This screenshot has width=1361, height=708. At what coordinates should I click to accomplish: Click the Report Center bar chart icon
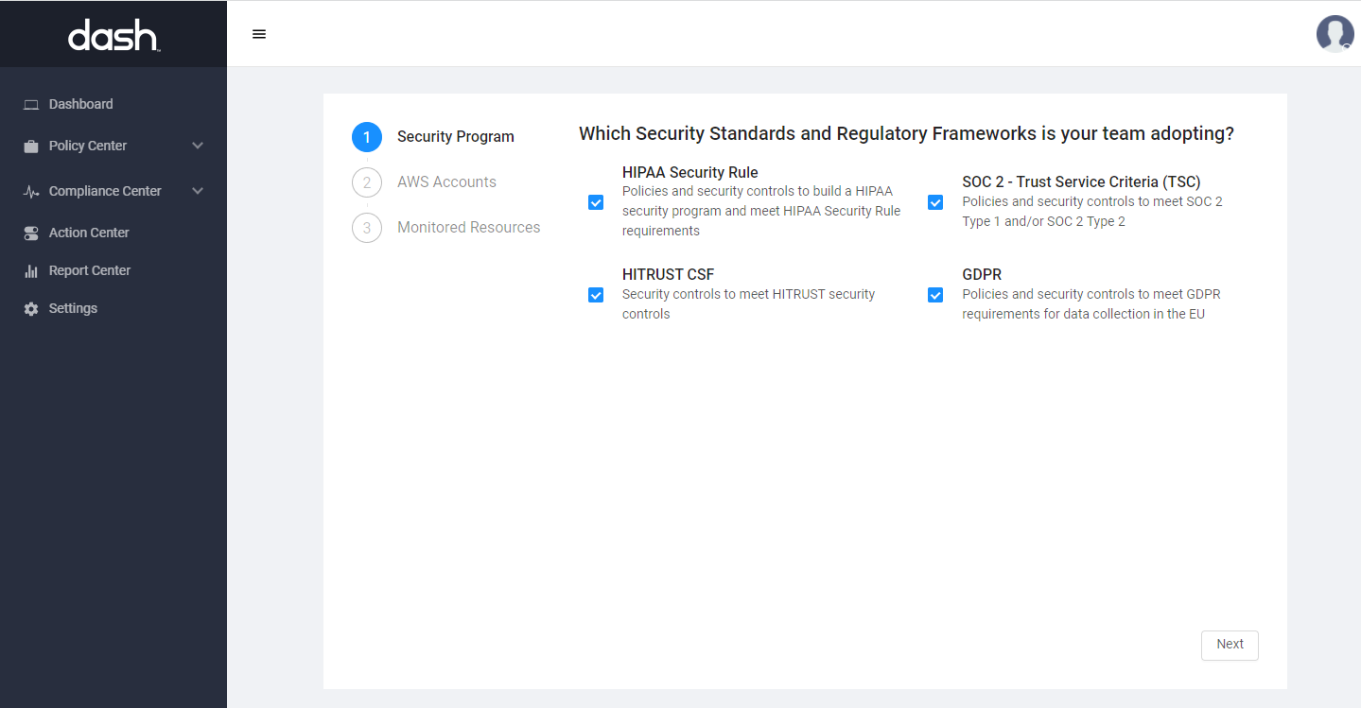pyautogui.click(x=31, y=271)
